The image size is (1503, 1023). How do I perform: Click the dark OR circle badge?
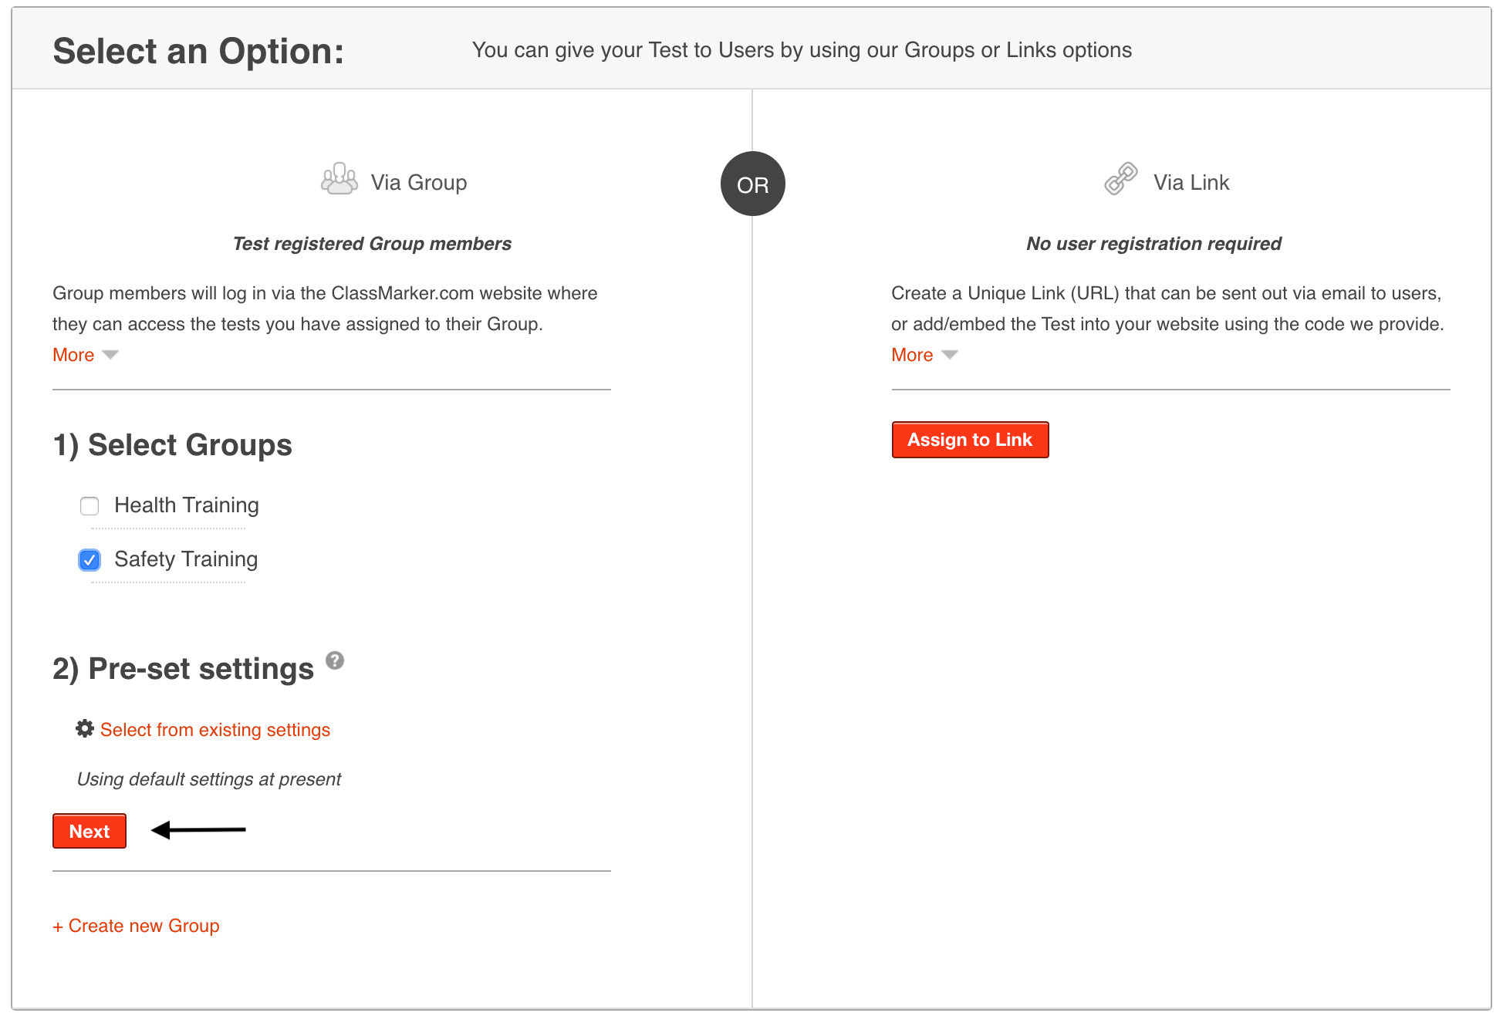752,184
